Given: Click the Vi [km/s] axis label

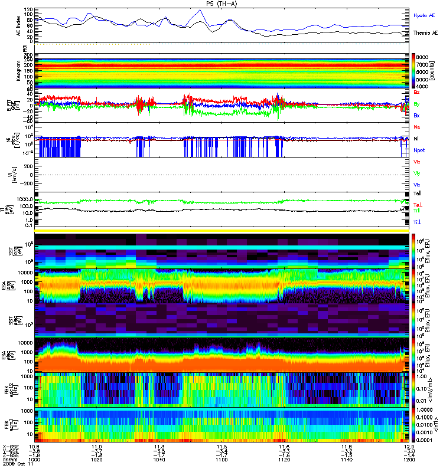Looking at the screenshot, I should tap(12, 175).
